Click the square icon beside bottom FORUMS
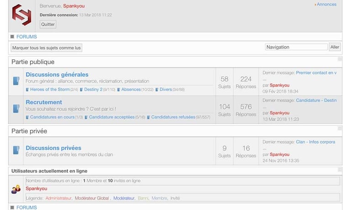Screen dimensions: 351x210 tap(12, 207)
